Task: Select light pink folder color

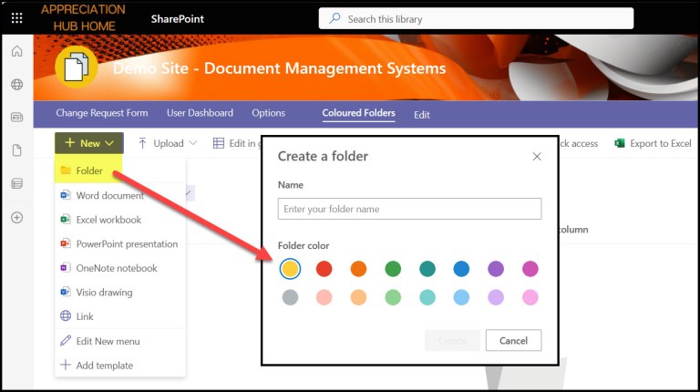Action: [x=530, y=297]
